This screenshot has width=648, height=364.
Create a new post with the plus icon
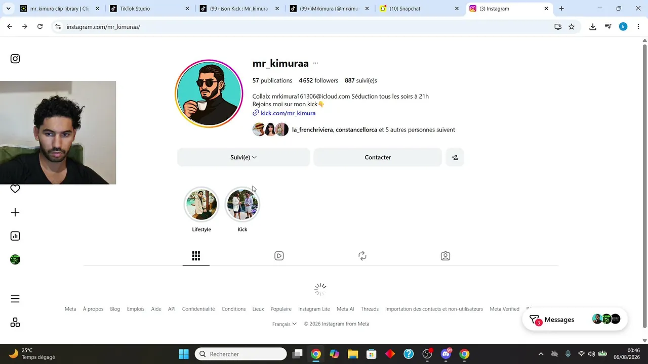(15, 212)
